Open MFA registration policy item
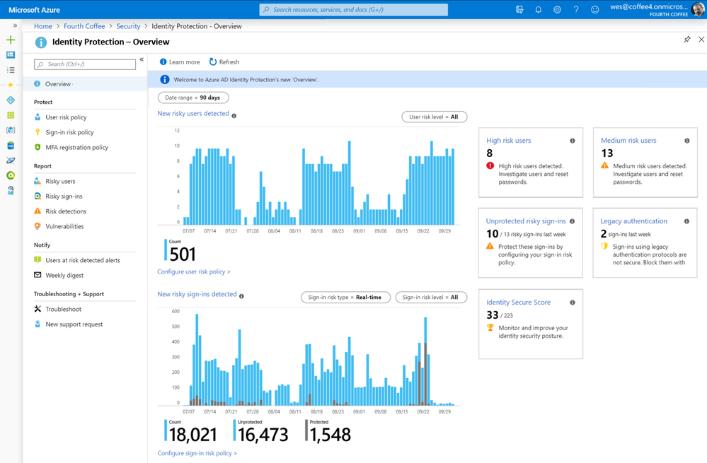Viewport: 707px width, 463px height. [x=76, y=147]
